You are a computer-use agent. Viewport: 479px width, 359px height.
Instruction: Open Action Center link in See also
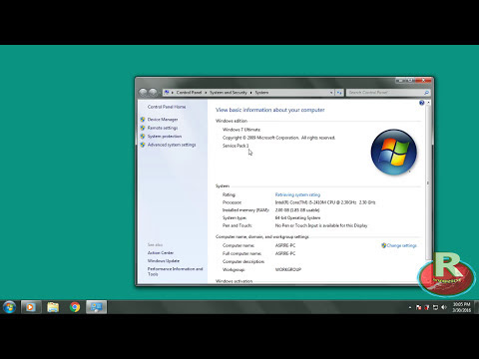pos(161,253)
